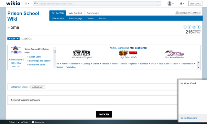Click the Kuroko no Basuke logo

point(175,53)
